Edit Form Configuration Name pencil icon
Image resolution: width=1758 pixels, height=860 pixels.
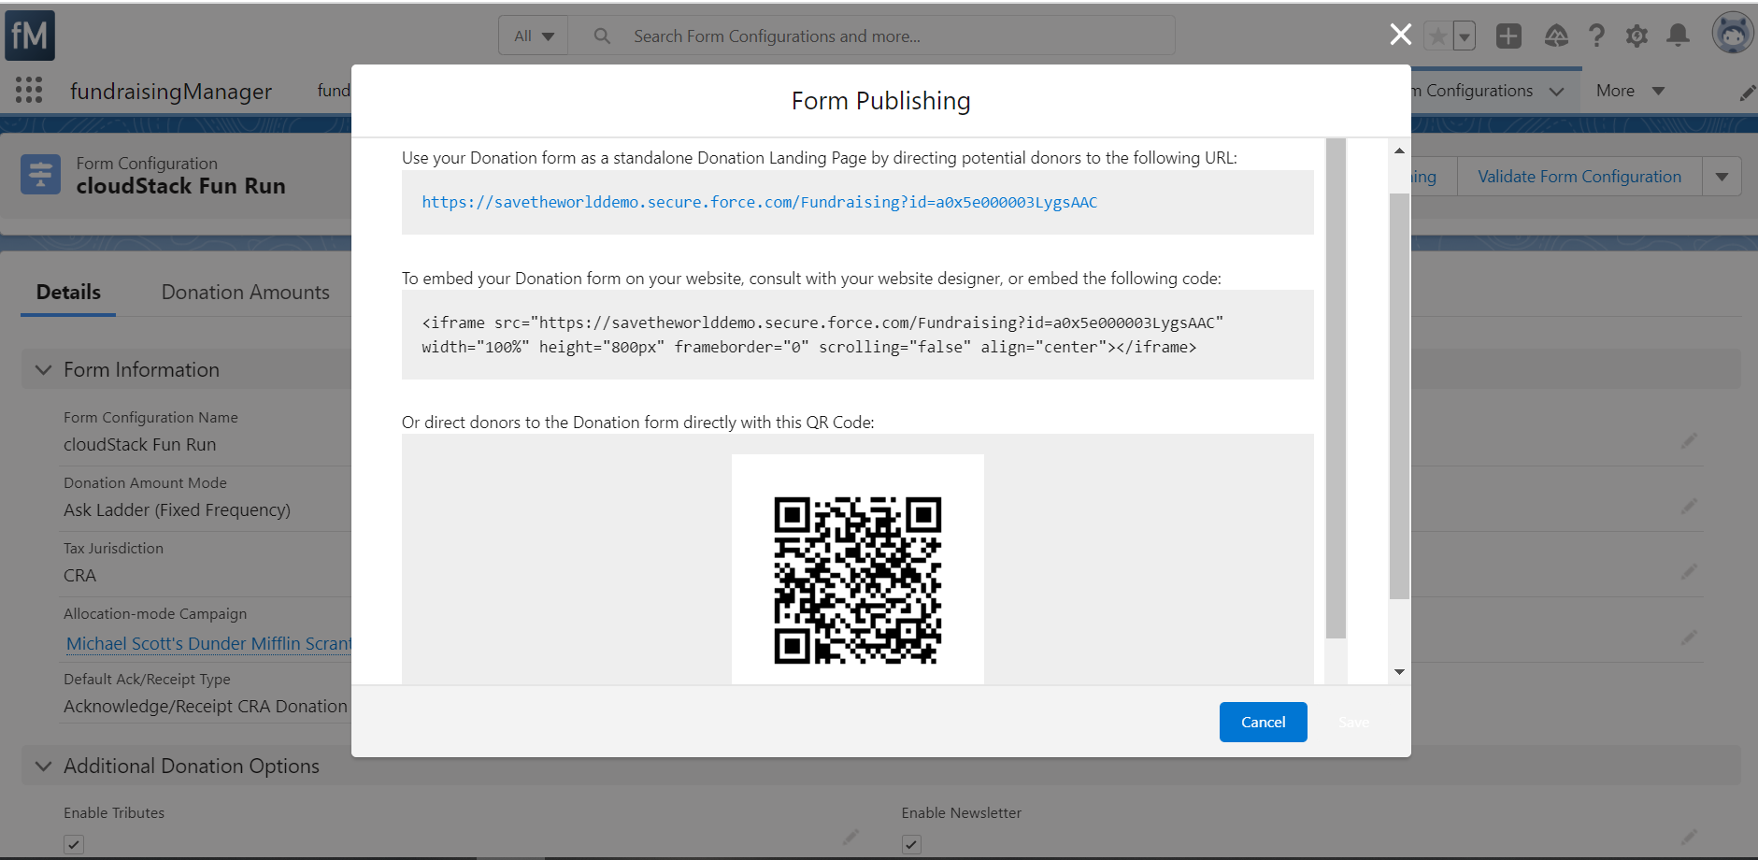(x=1689, y=441)
